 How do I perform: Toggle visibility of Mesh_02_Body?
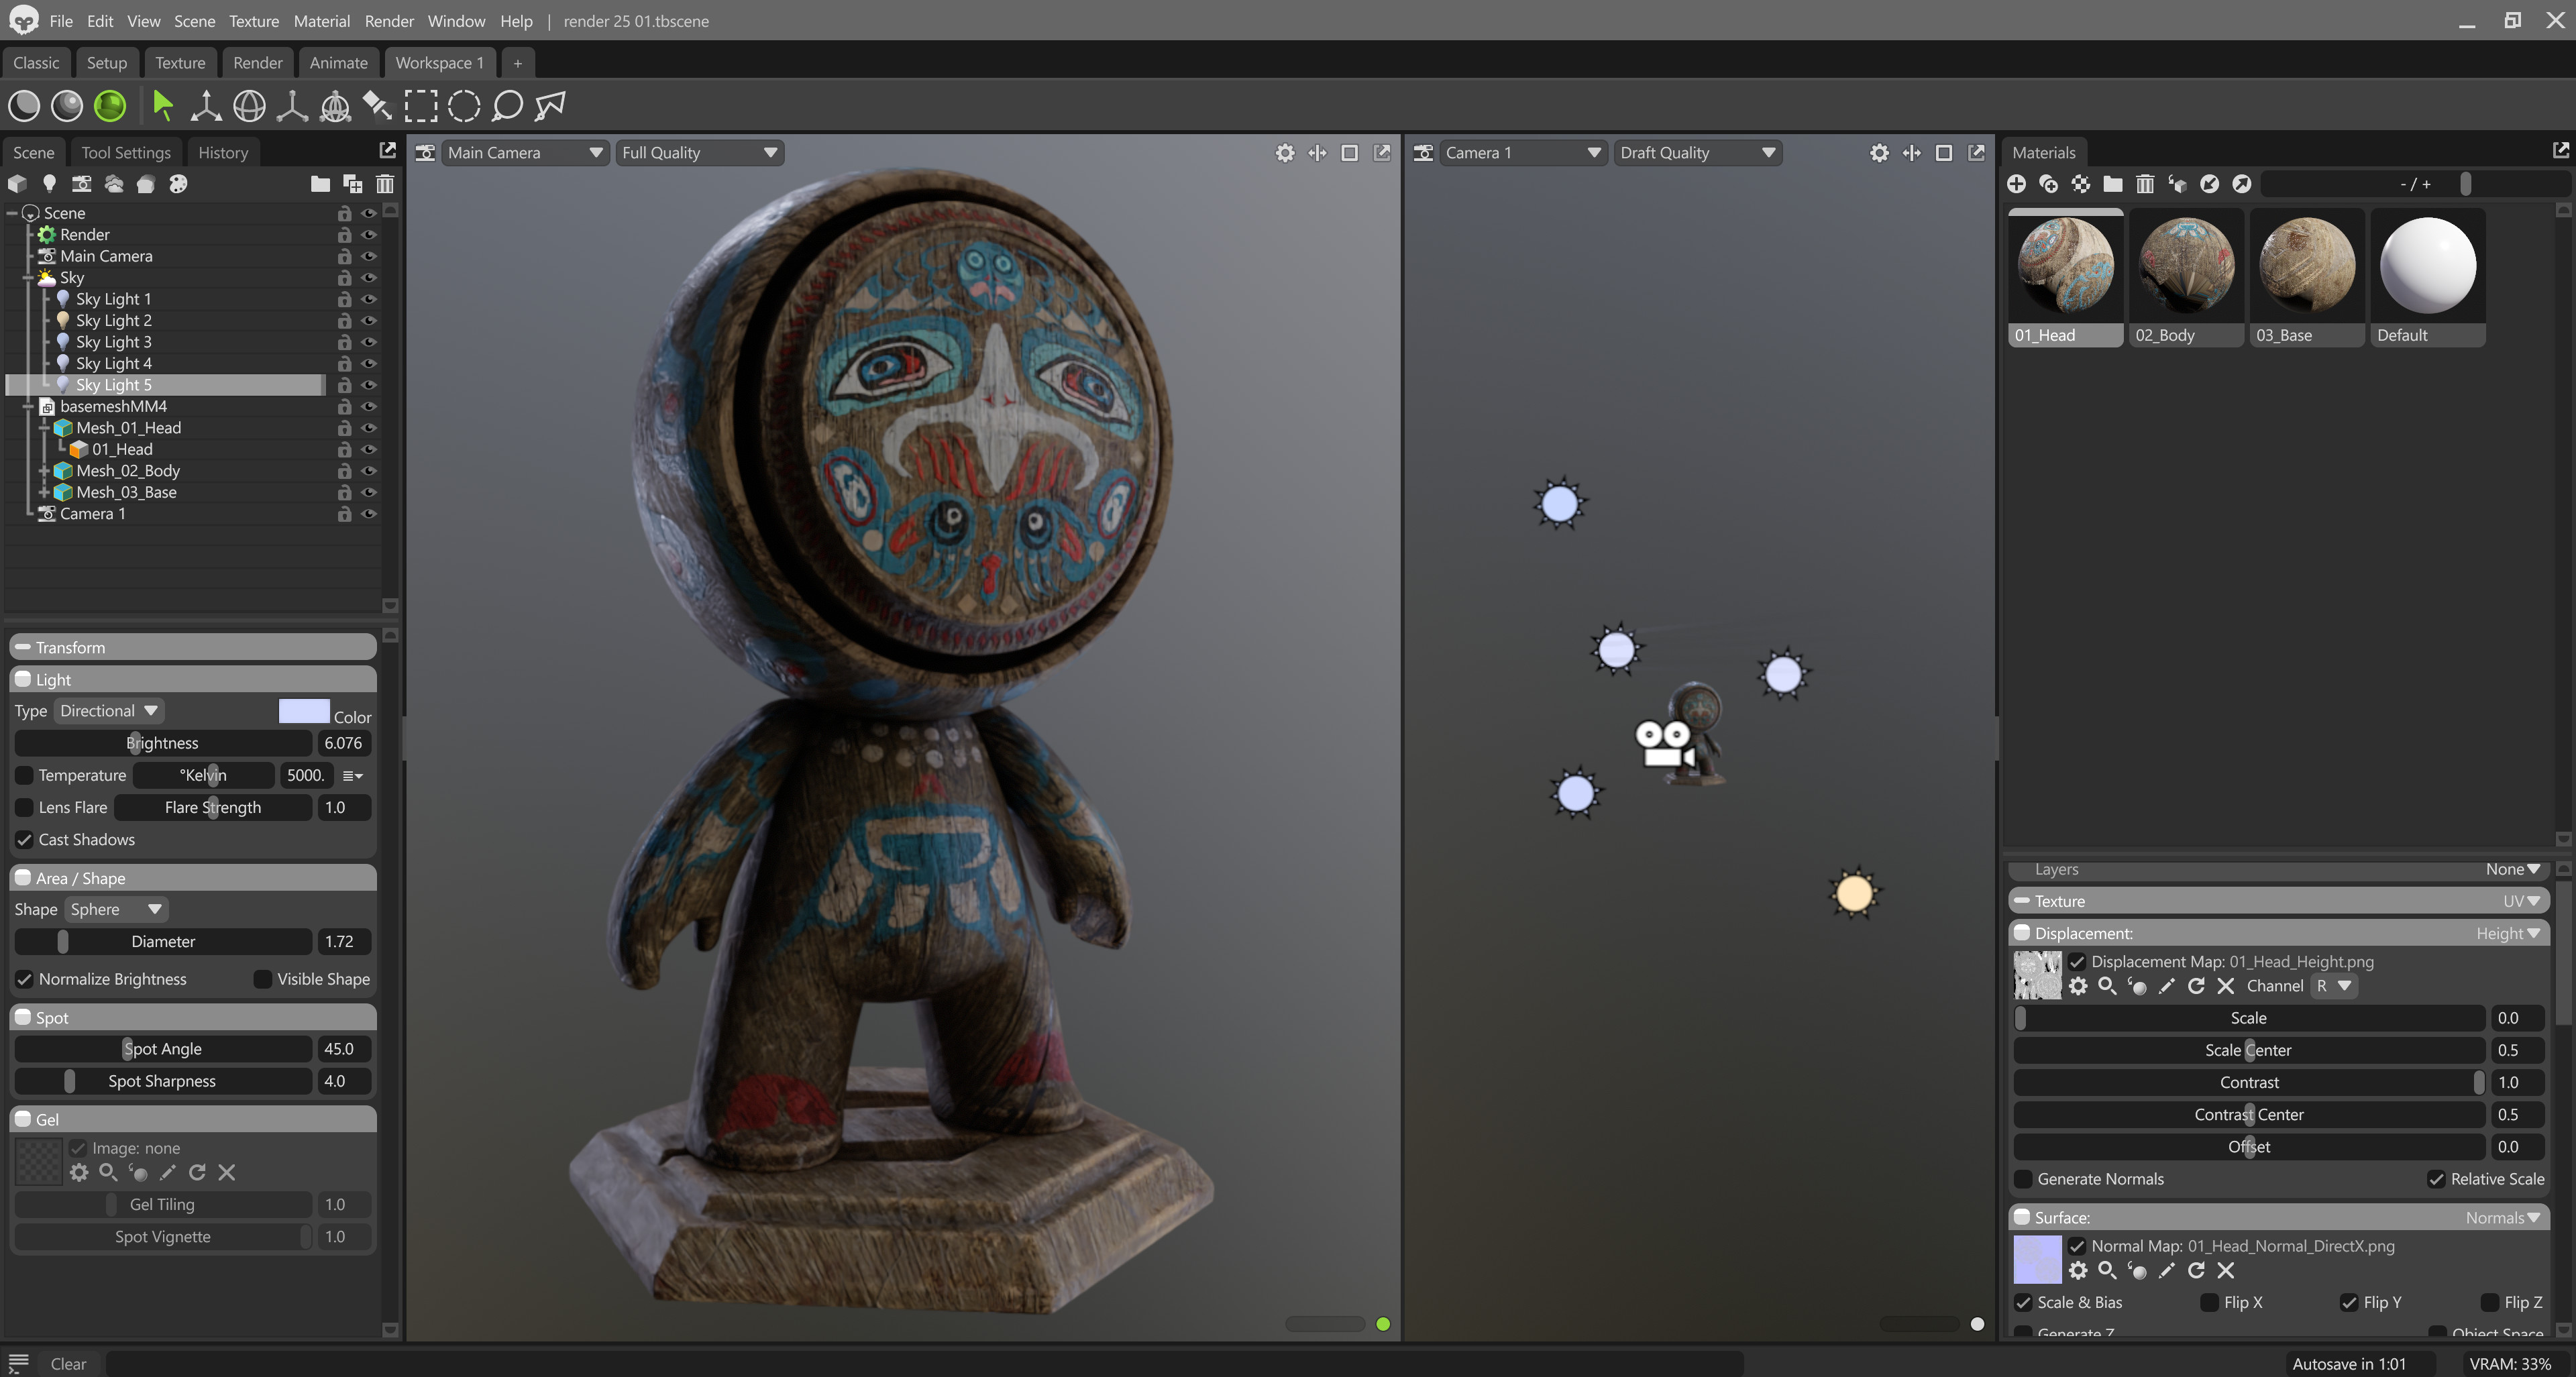tap(369, 471)
